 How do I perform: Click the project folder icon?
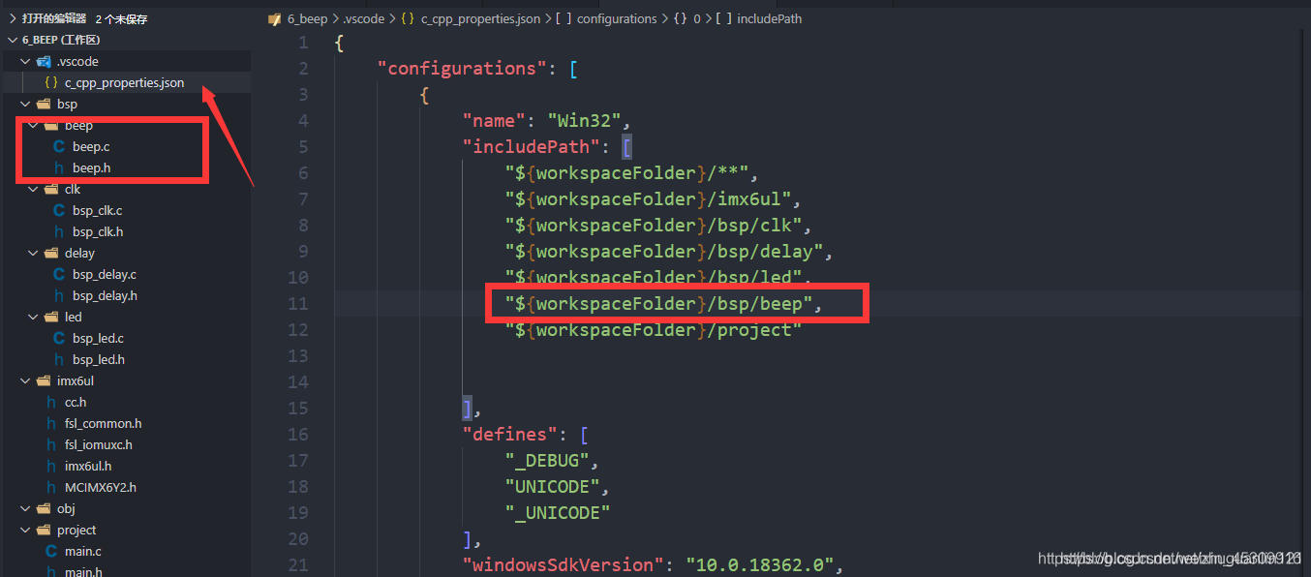pyautogui.click(x=43, y=530)
